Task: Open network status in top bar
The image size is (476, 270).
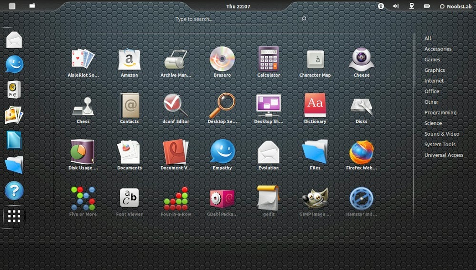Action: 411,6
